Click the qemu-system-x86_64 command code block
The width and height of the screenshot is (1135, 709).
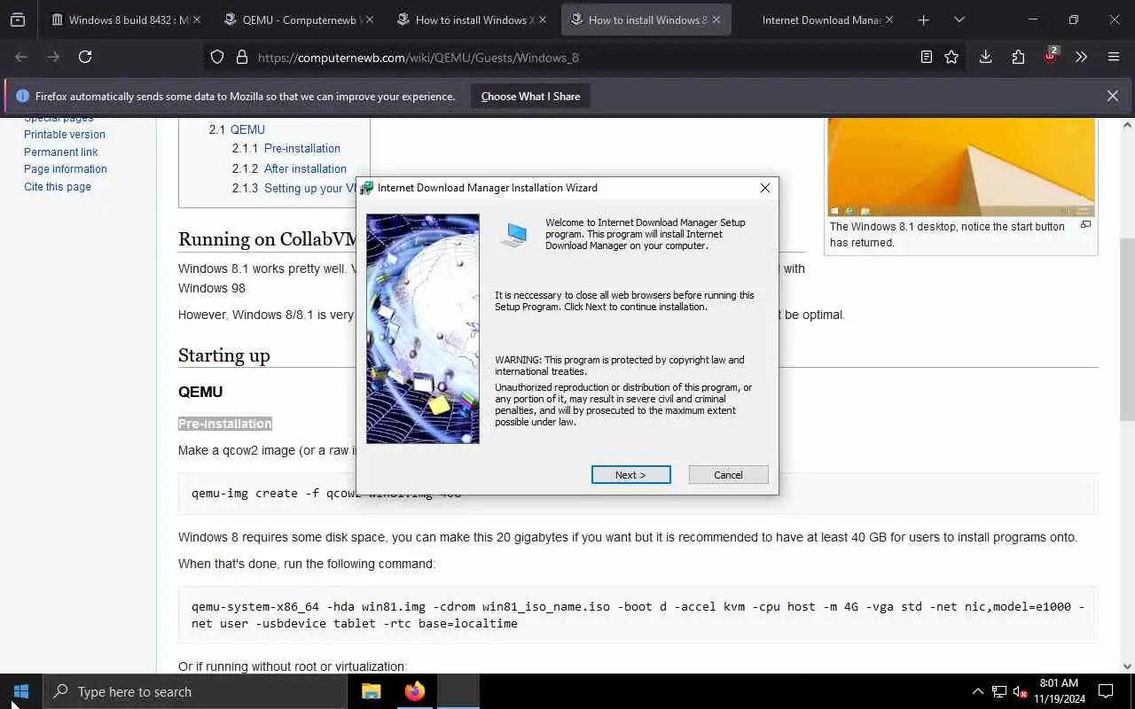point(638,615)
